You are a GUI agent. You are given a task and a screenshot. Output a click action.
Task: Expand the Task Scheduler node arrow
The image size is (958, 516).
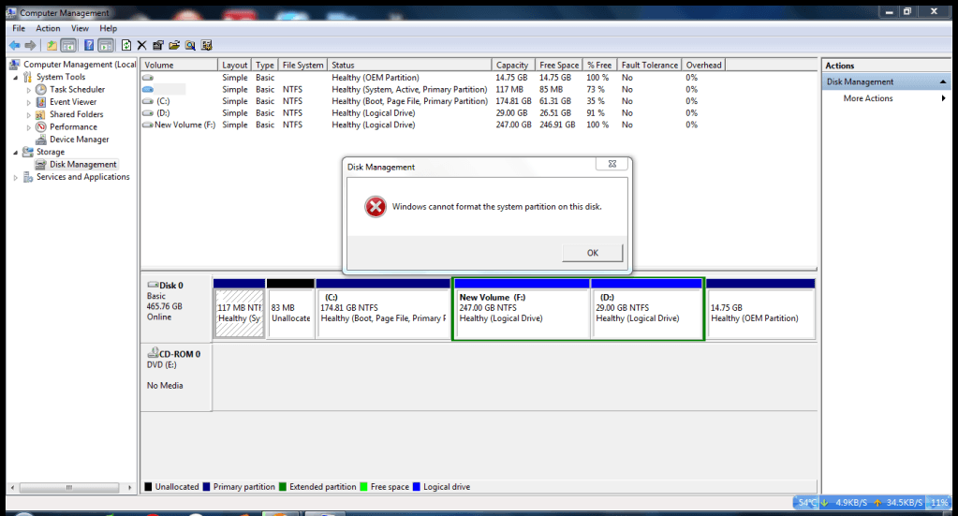click(29, 90)
